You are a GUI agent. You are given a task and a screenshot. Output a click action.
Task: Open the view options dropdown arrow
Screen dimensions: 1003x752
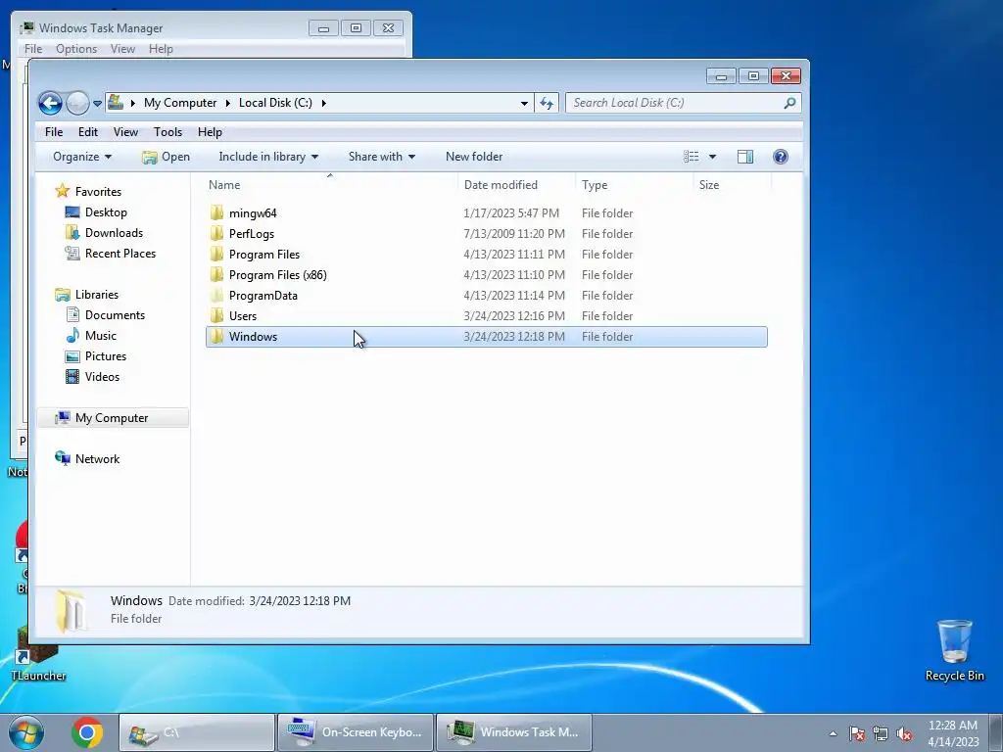pos(712,157)
